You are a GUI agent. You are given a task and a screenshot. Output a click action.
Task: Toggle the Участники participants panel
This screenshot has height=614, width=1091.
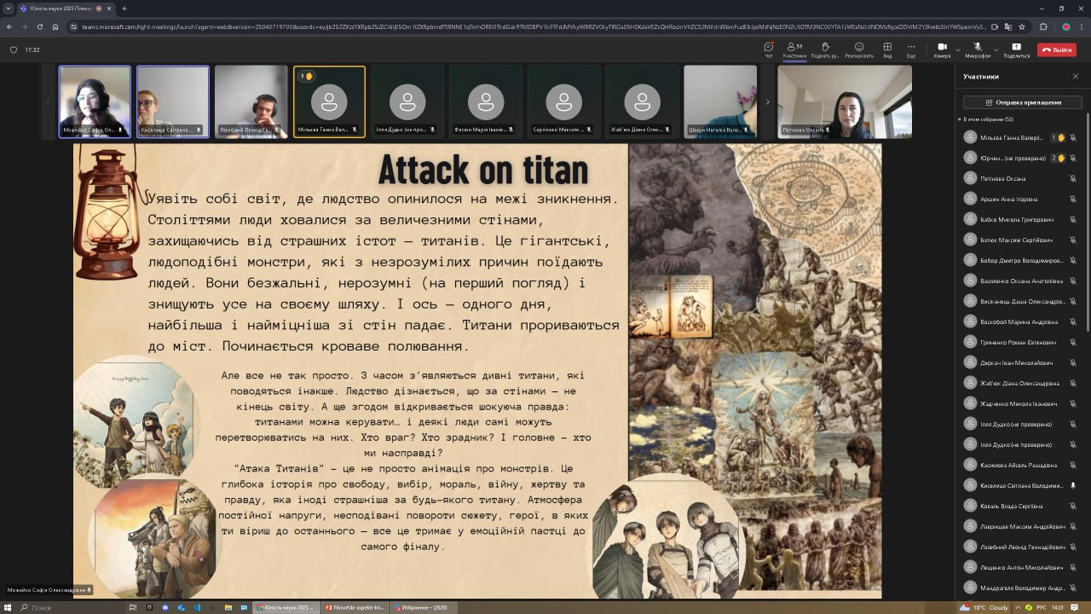(x=794, y=49)
